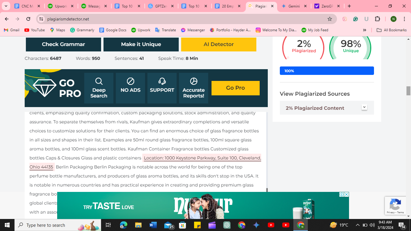
Task: Click the Words: 950 count text
Action: [x=88, y=58]
